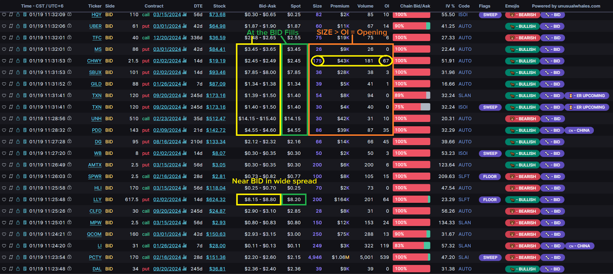Select the $1.06M premium cell
Screen dimensions: 613x274
341,257
